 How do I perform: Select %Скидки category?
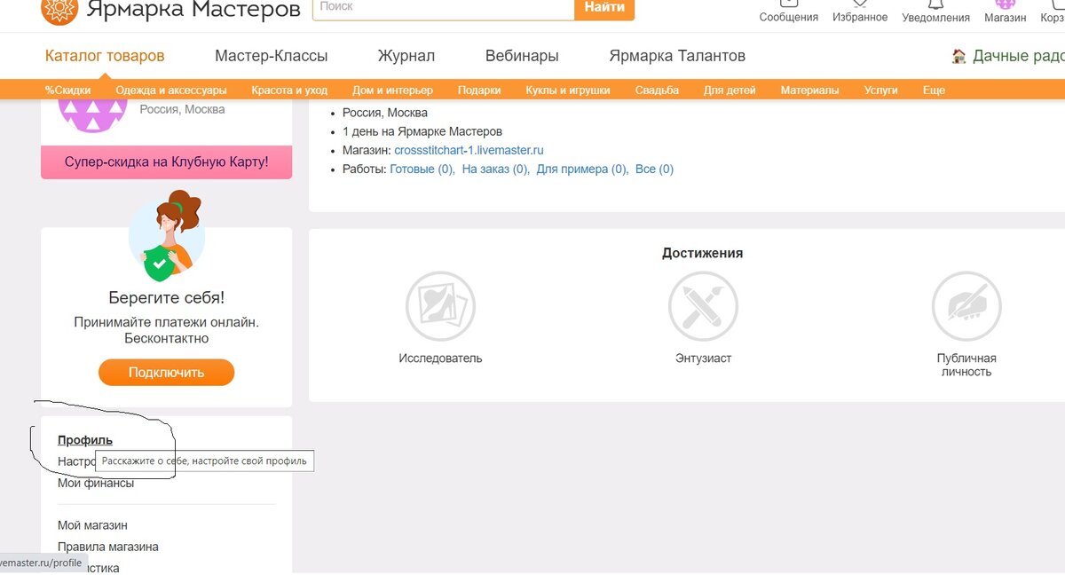68,91
